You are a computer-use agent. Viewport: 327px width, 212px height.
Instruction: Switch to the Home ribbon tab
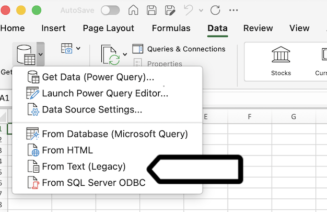click(13, 28)
